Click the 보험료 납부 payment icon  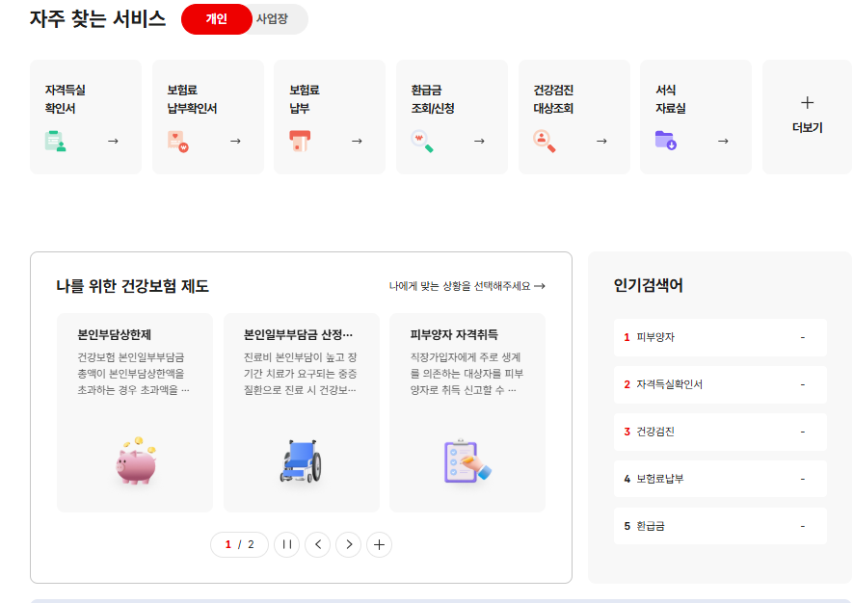point(300,142)
